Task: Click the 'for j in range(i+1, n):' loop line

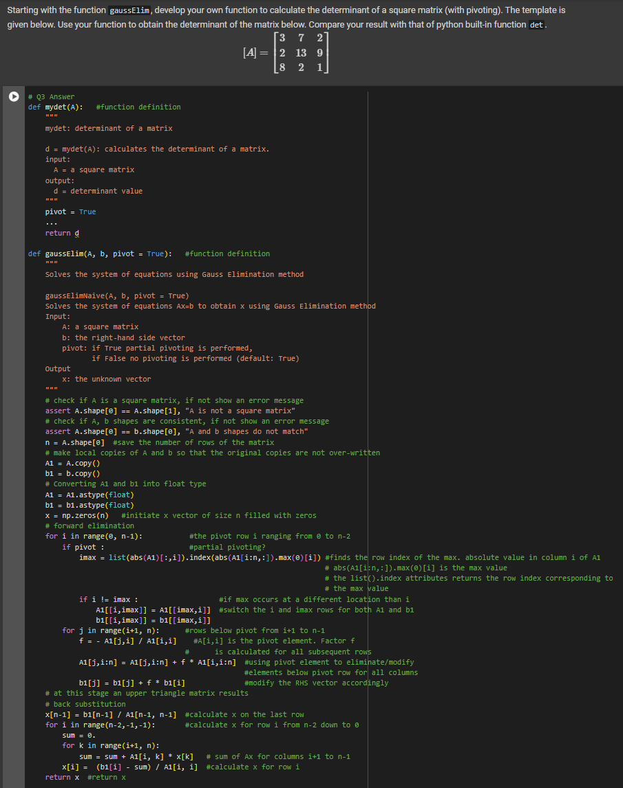Action: [111, 631]
